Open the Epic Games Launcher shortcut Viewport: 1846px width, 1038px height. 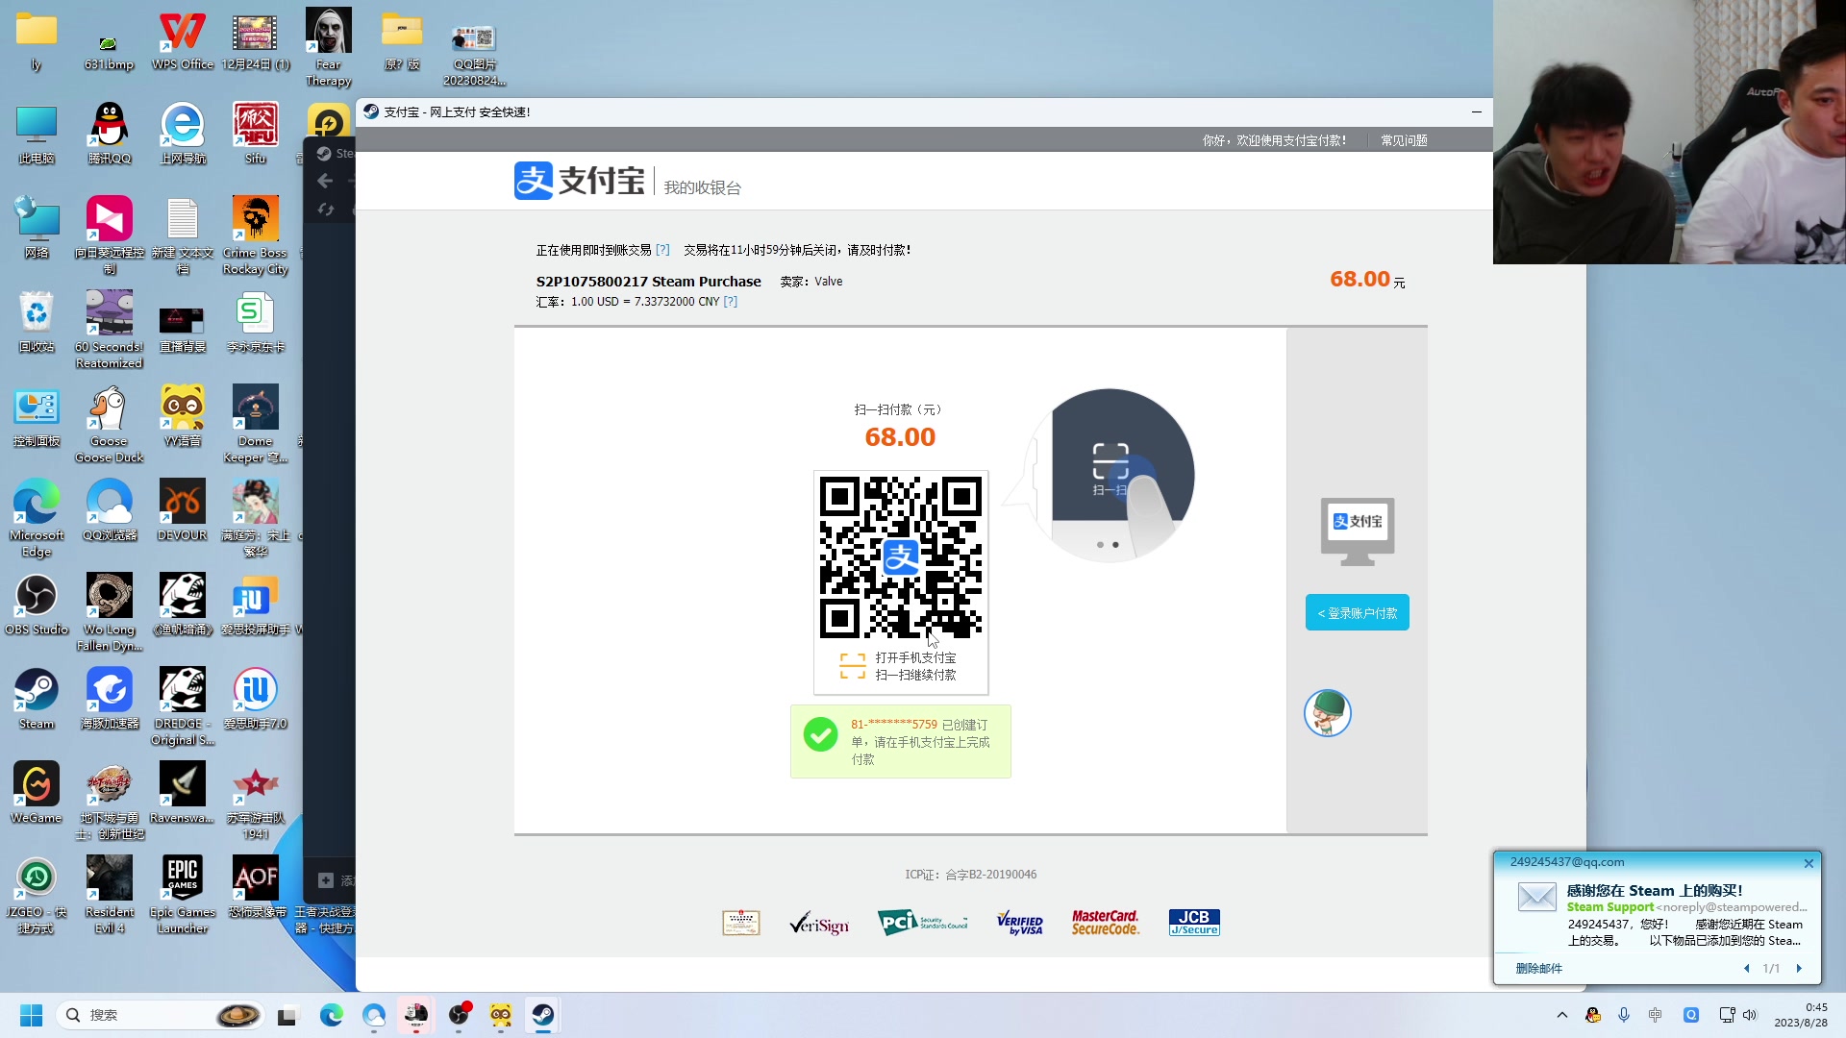pos(183,894)
